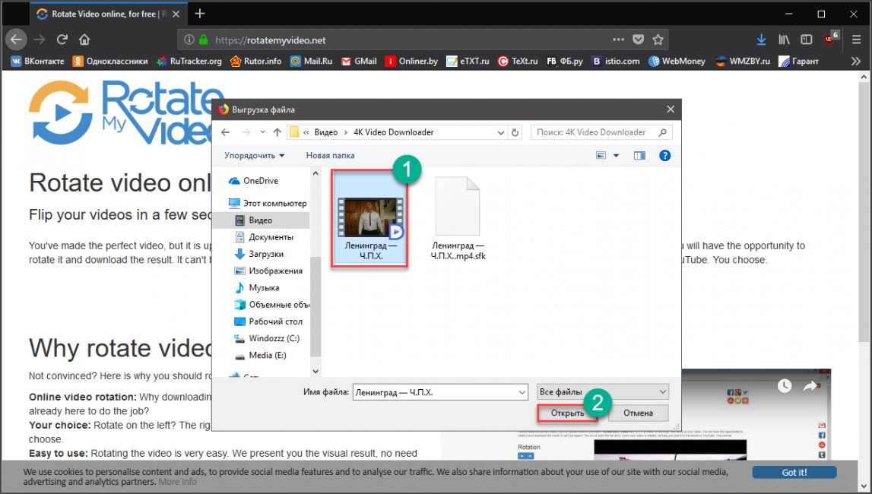The image size is (872, 494).
Task: Open the view mode dropdown arrow
Action: click(x=617, y=156)
